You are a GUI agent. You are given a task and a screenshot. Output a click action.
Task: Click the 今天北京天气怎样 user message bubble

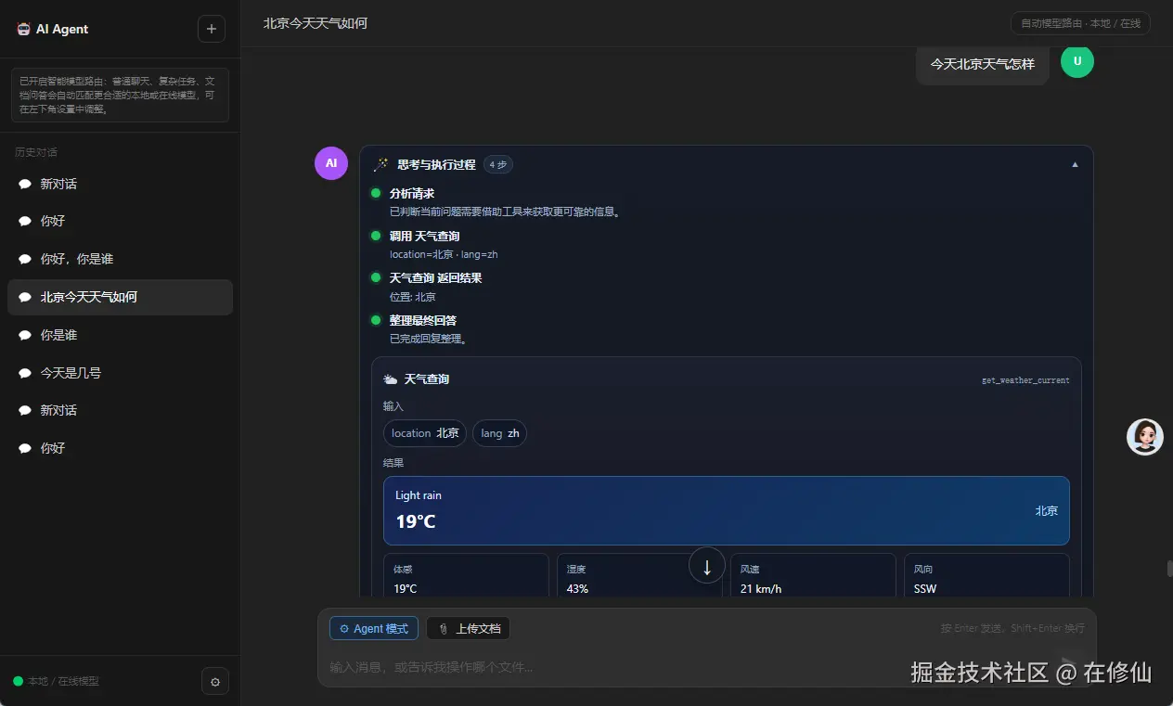[x=983, y=64]
